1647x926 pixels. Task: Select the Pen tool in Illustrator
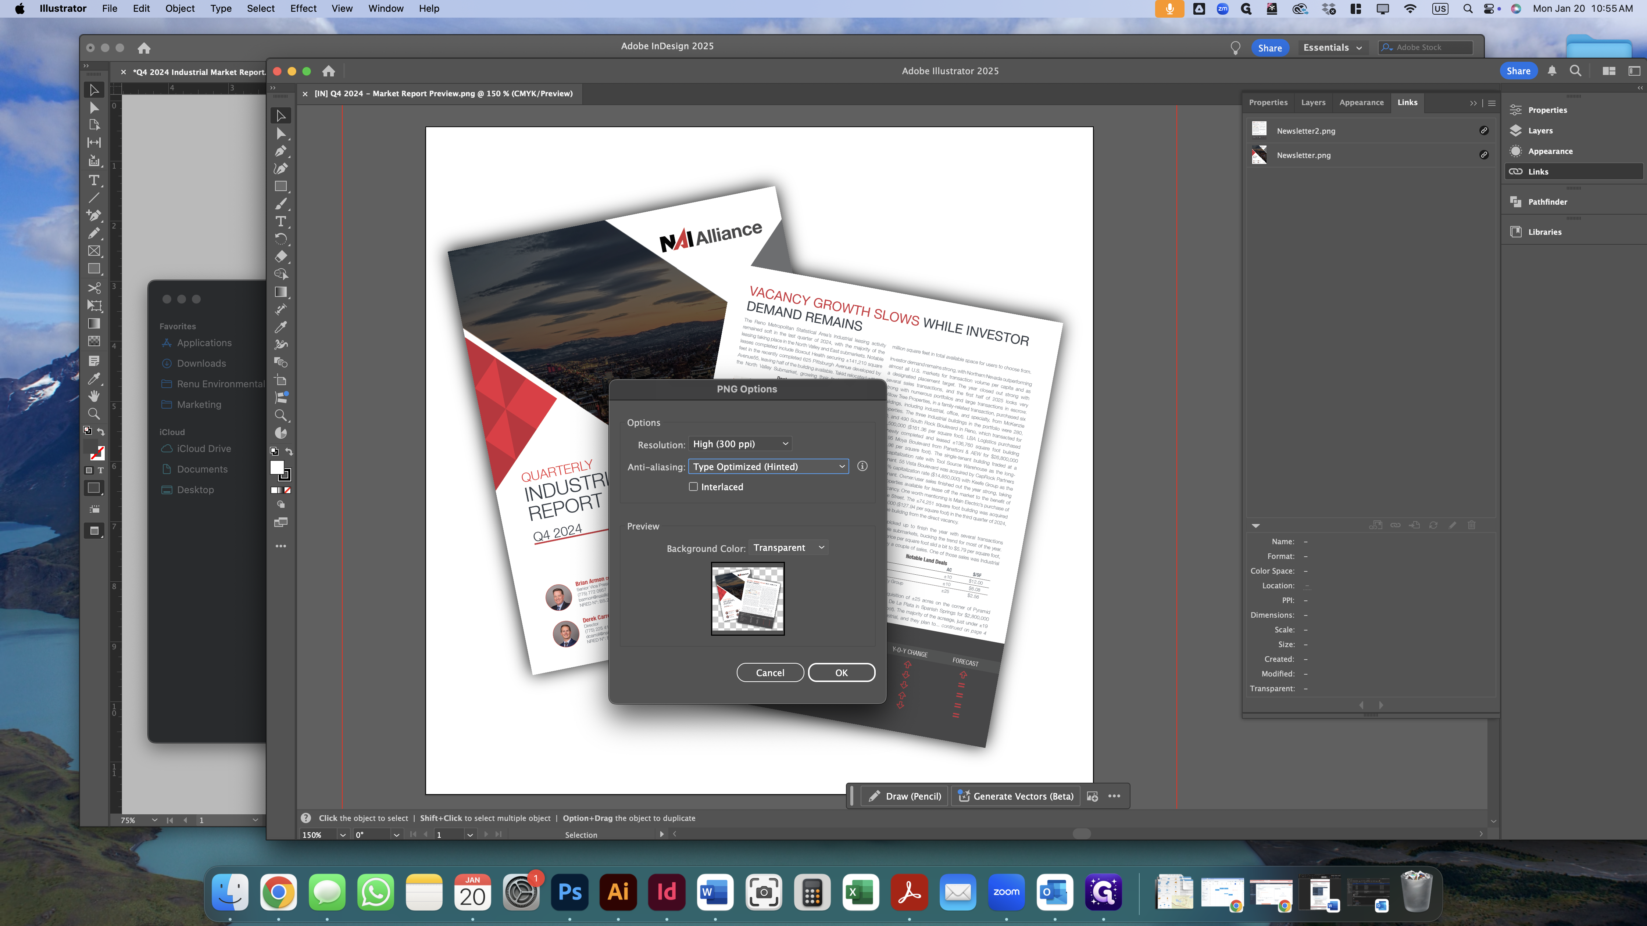[x=281, y=151]
